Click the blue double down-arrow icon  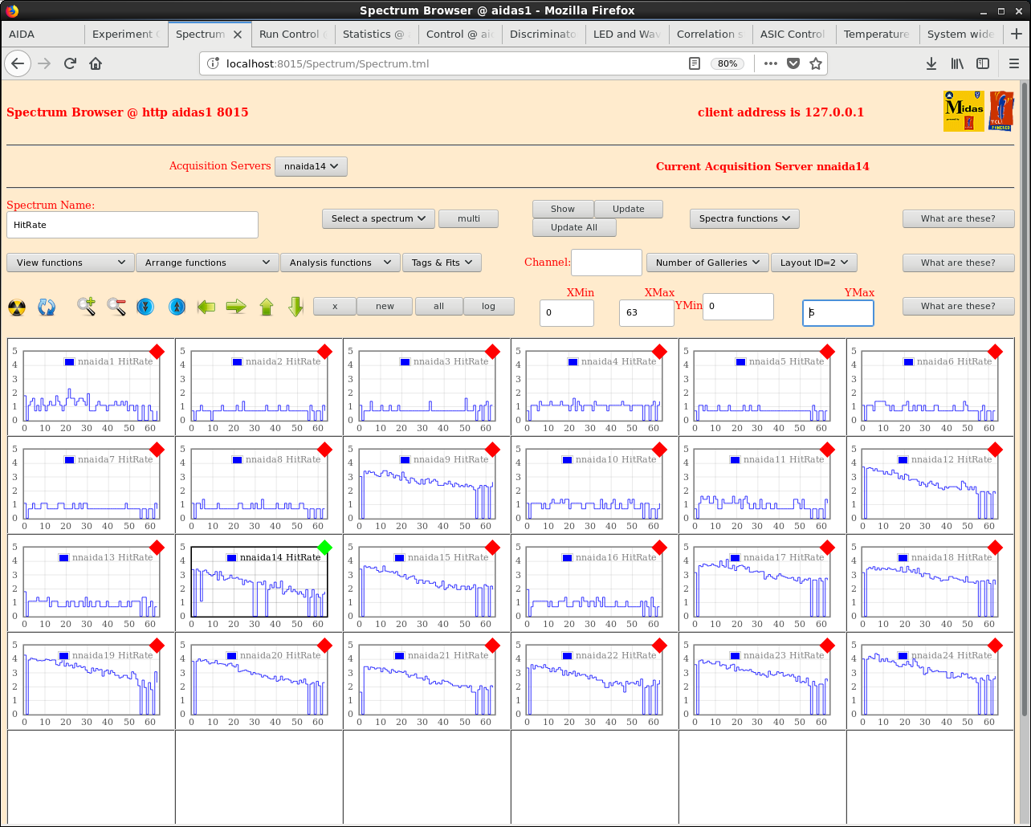pyautogui.click(x=145, y=307)
